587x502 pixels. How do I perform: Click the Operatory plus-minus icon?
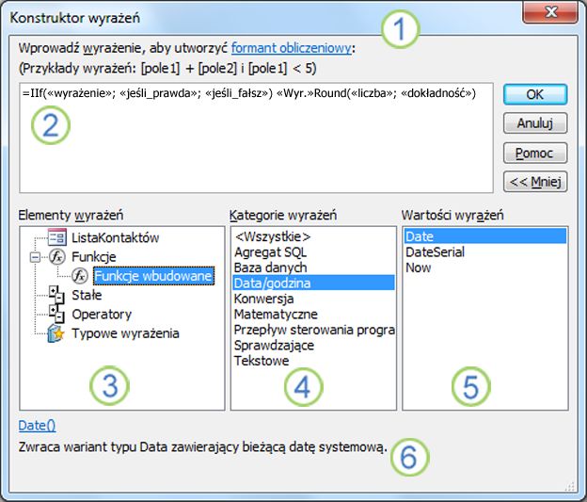point(56,314)
